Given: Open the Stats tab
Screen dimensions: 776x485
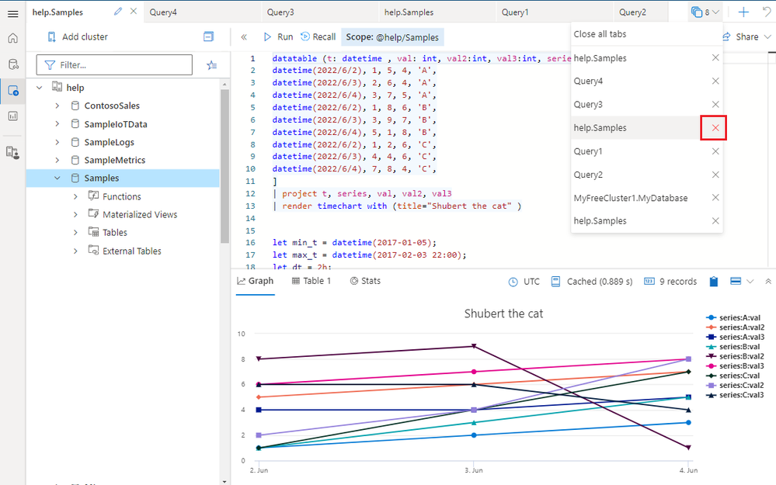Looking at the screenshot, I should click(365, 281).
